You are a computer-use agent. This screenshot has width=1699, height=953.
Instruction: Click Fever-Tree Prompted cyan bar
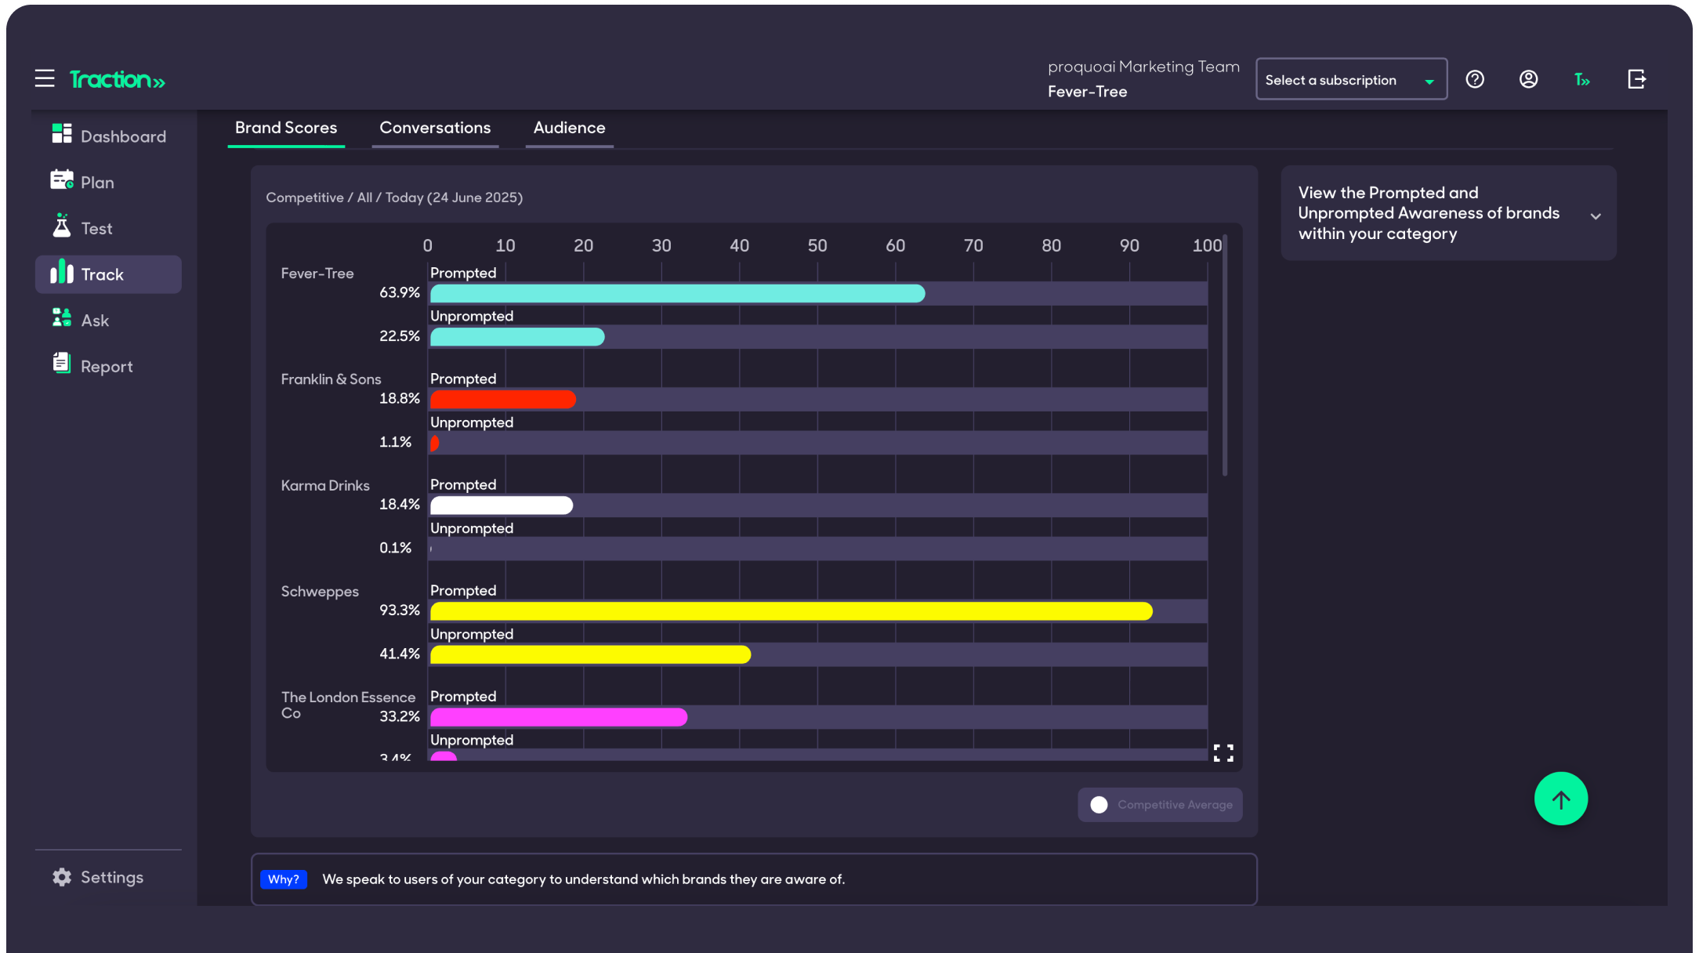(677, 294)
